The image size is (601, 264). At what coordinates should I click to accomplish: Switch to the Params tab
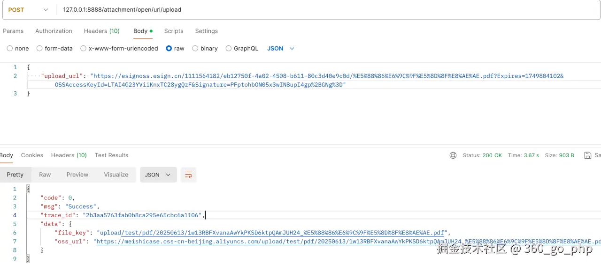click(13, 31)
